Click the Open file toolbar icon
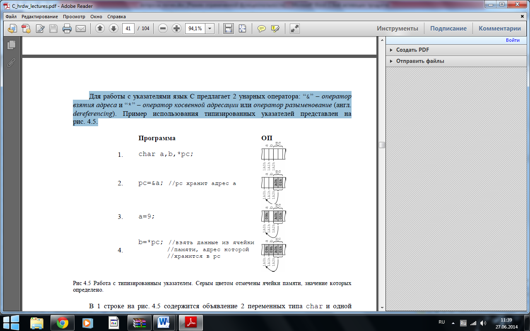Screen dimensions: 530x331 (12, 29)
